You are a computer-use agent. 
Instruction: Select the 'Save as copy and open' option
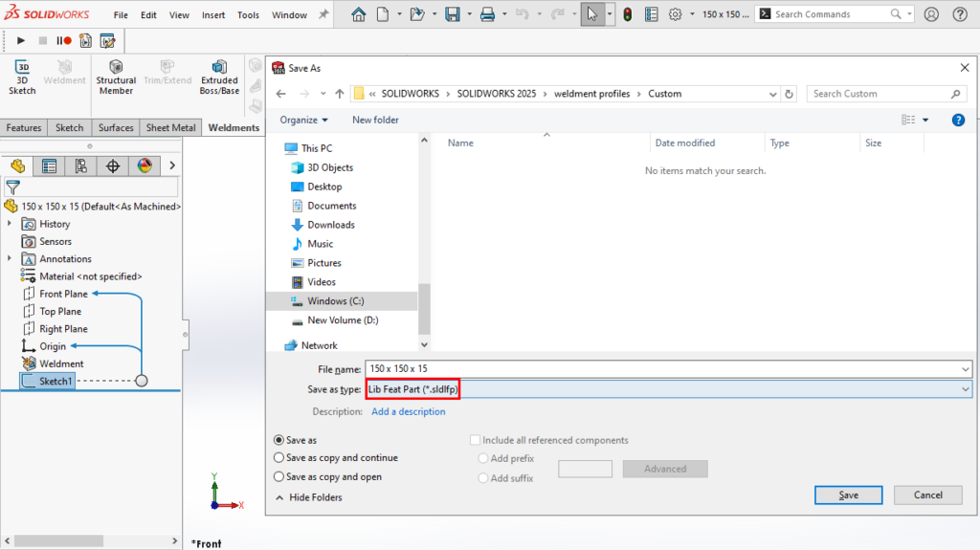click(279, 476)
